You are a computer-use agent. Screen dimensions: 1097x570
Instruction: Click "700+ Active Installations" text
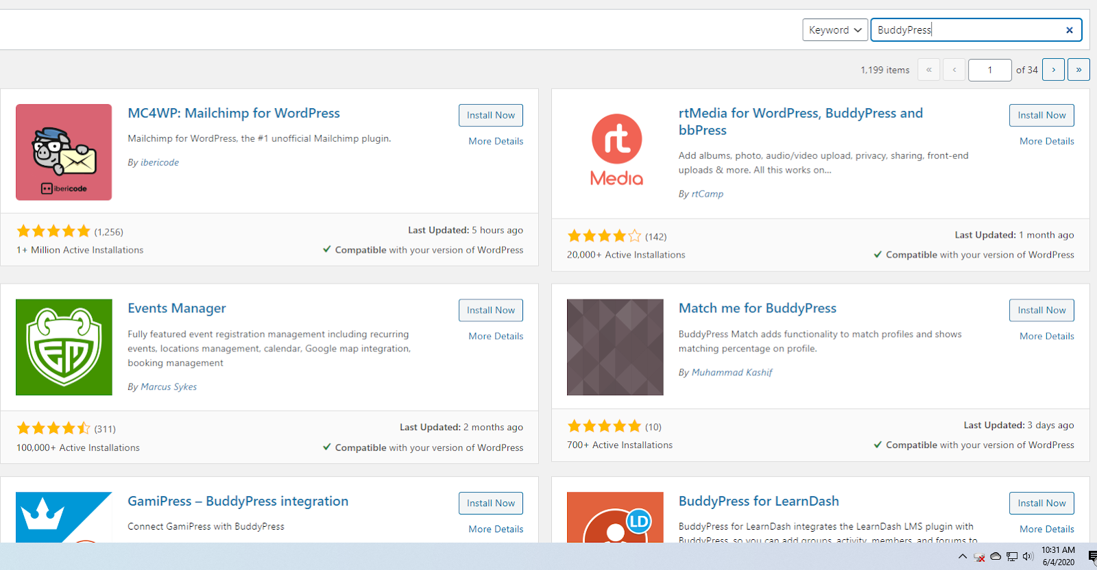tap(620, 445)
